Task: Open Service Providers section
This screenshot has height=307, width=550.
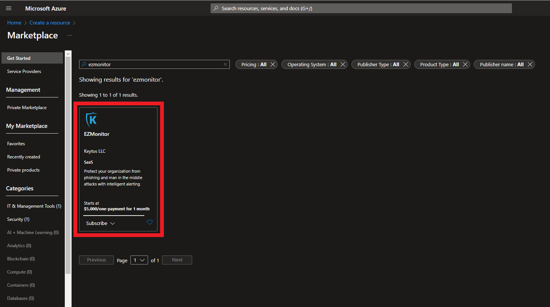Action: coord(24,71)
